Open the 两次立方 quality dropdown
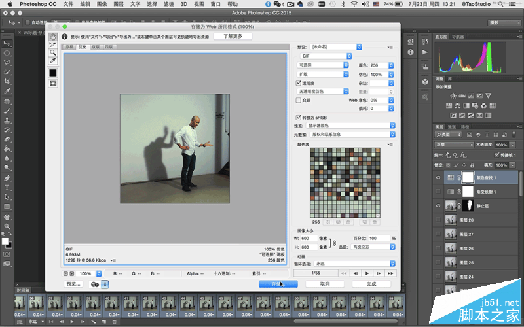Image resolution: width=524 pixels, height=327 pixels. pyautogui.click(x=373, y=247)
